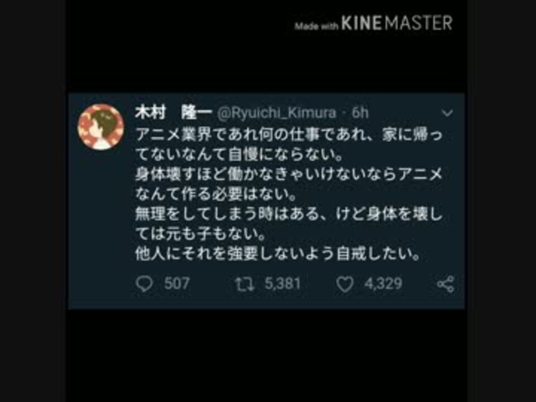Click the KINEMASTER watermark logo
The height and width of the screenshot is (402, 536).
(397, 23)
